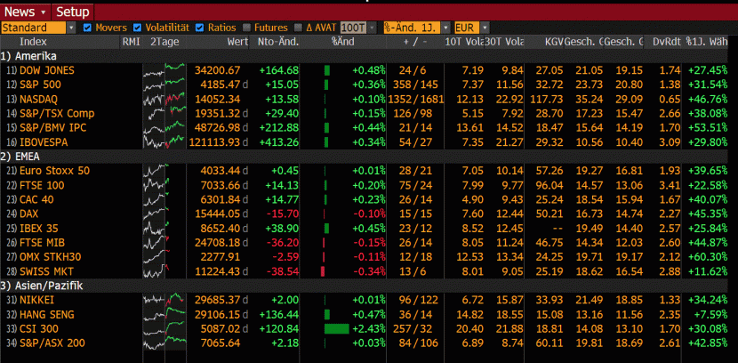Open the IBOVESPA 2-day sparkline chart

[164, 142]
